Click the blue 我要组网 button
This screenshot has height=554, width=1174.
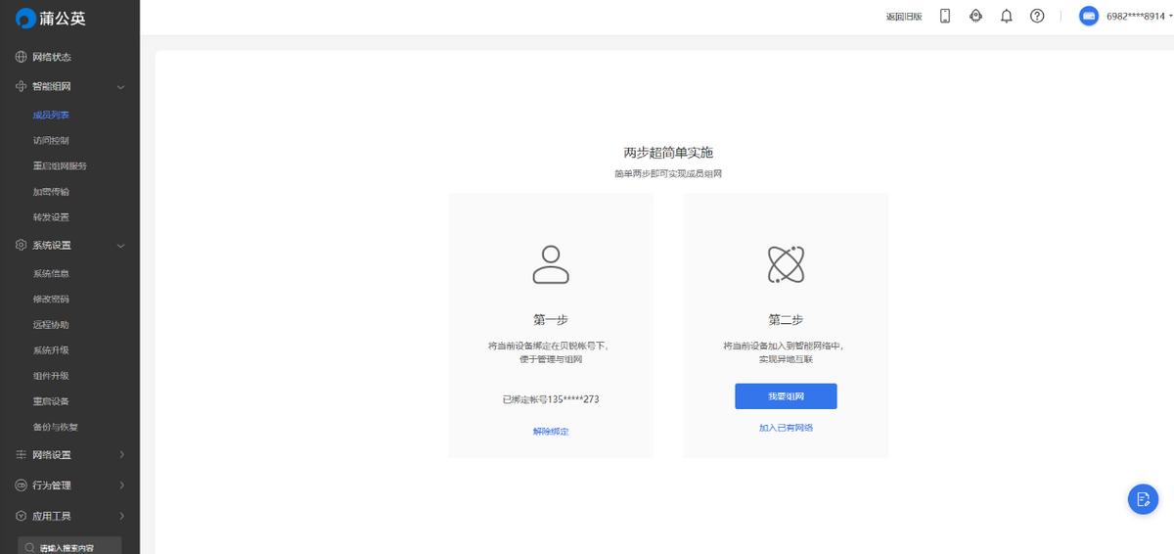pyautogui.click(x=786, y=395)
